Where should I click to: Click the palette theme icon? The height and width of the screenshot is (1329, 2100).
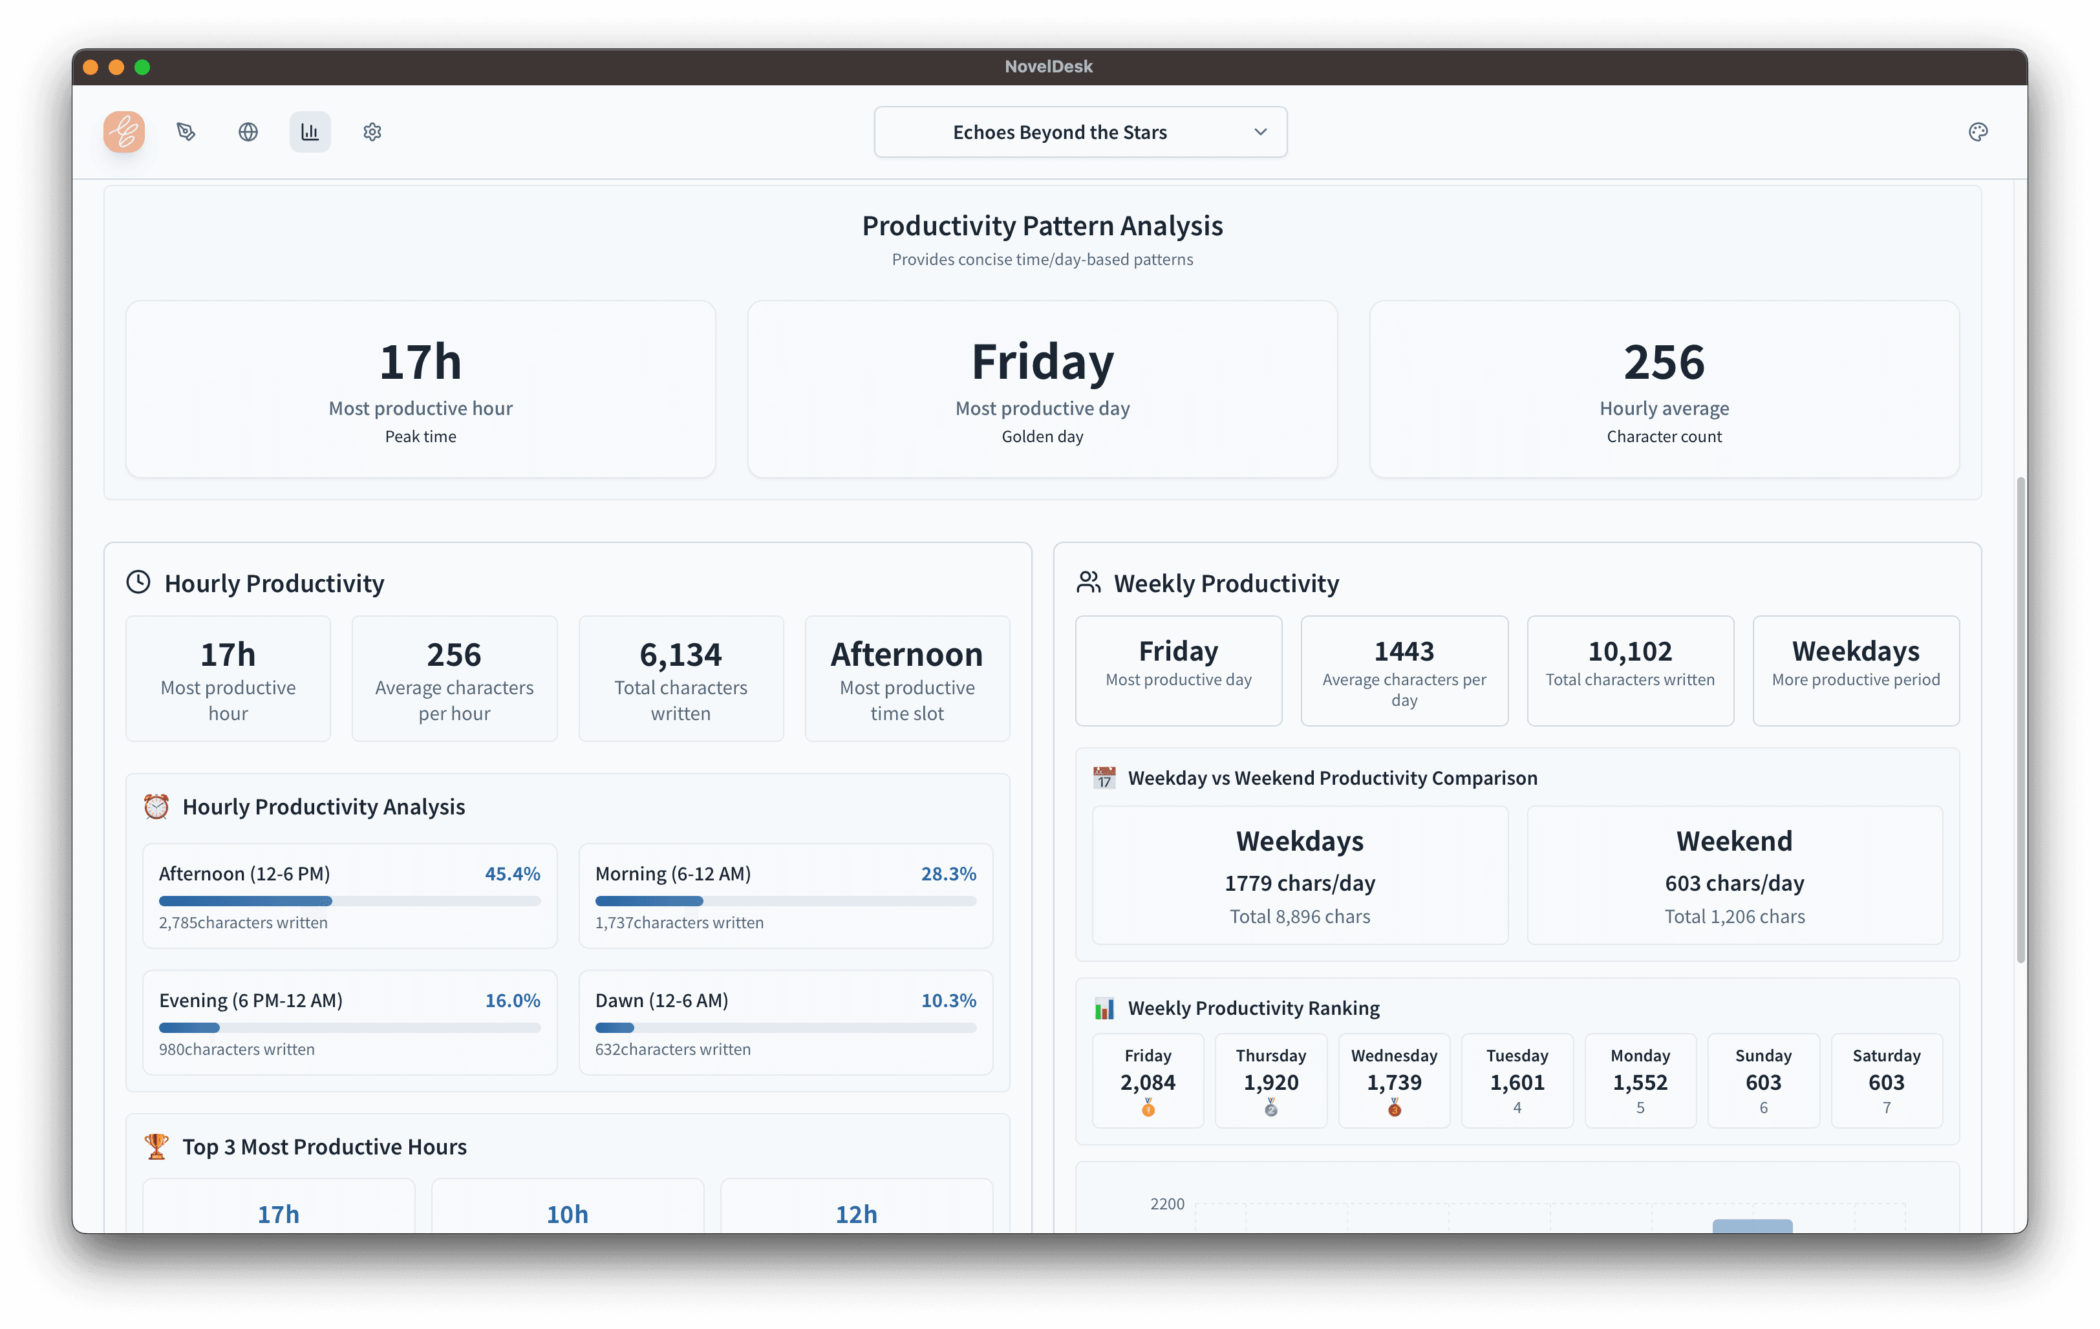click(1978, 132)
